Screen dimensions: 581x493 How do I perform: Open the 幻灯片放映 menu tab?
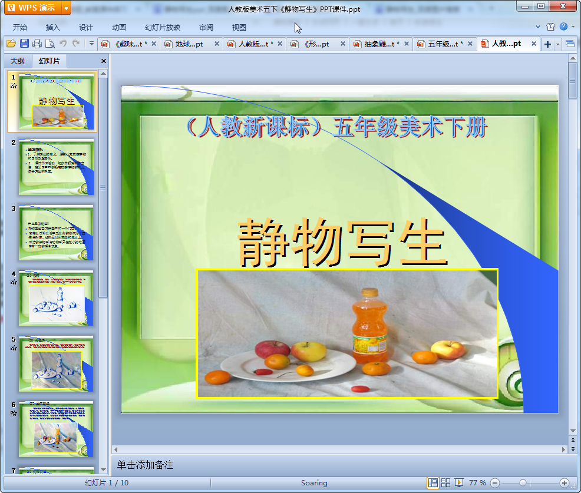[x=163, y=28]
